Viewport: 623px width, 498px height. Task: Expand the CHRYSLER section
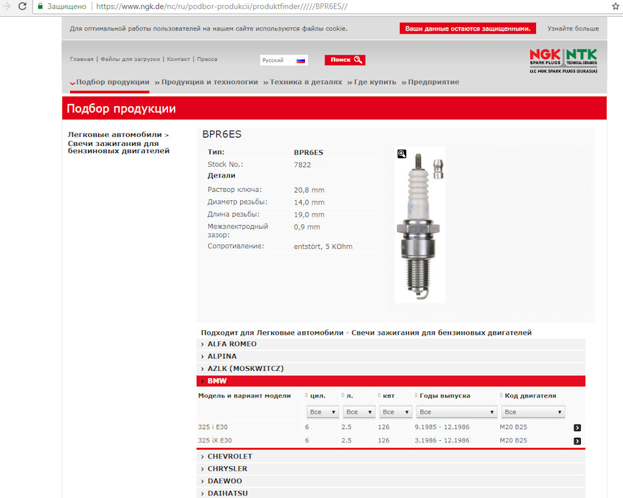391,469
